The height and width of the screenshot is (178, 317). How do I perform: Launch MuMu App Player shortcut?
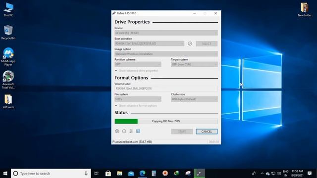click(x=8, y=57)
